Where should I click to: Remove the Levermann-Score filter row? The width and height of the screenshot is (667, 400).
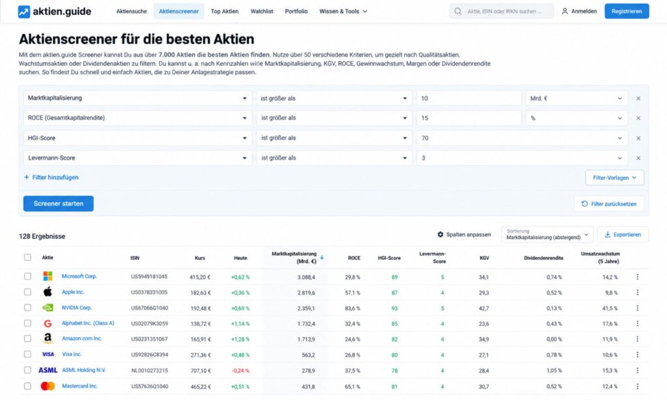click(638, 158)
